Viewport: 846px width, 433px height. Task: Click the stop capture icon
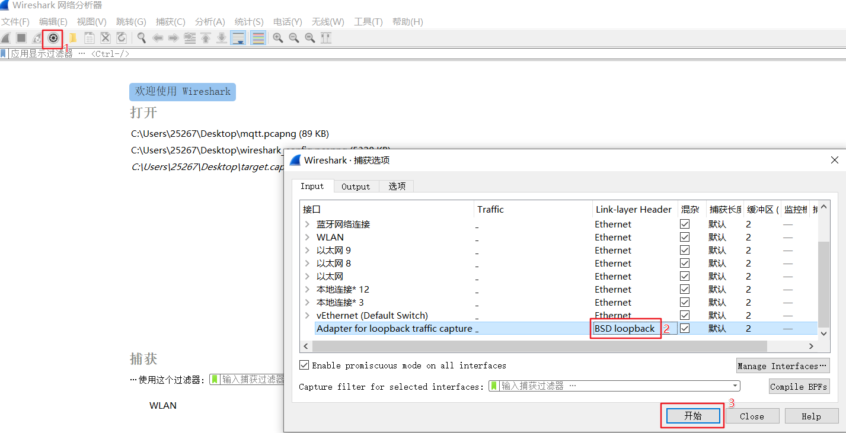21,38
